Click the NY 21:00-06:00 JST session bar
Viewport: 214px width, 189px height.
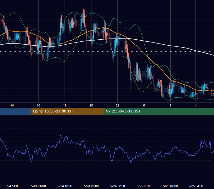(159, 111)
